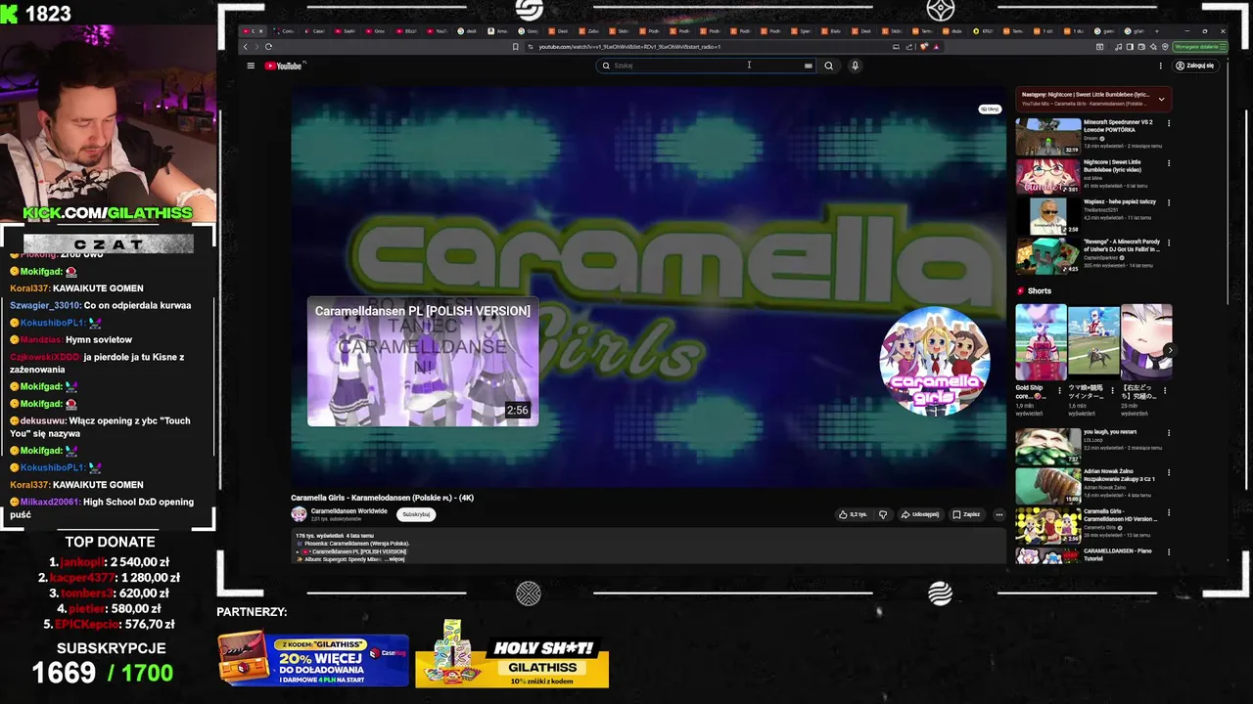Click the browser forward arrow

tap(256, 46)
